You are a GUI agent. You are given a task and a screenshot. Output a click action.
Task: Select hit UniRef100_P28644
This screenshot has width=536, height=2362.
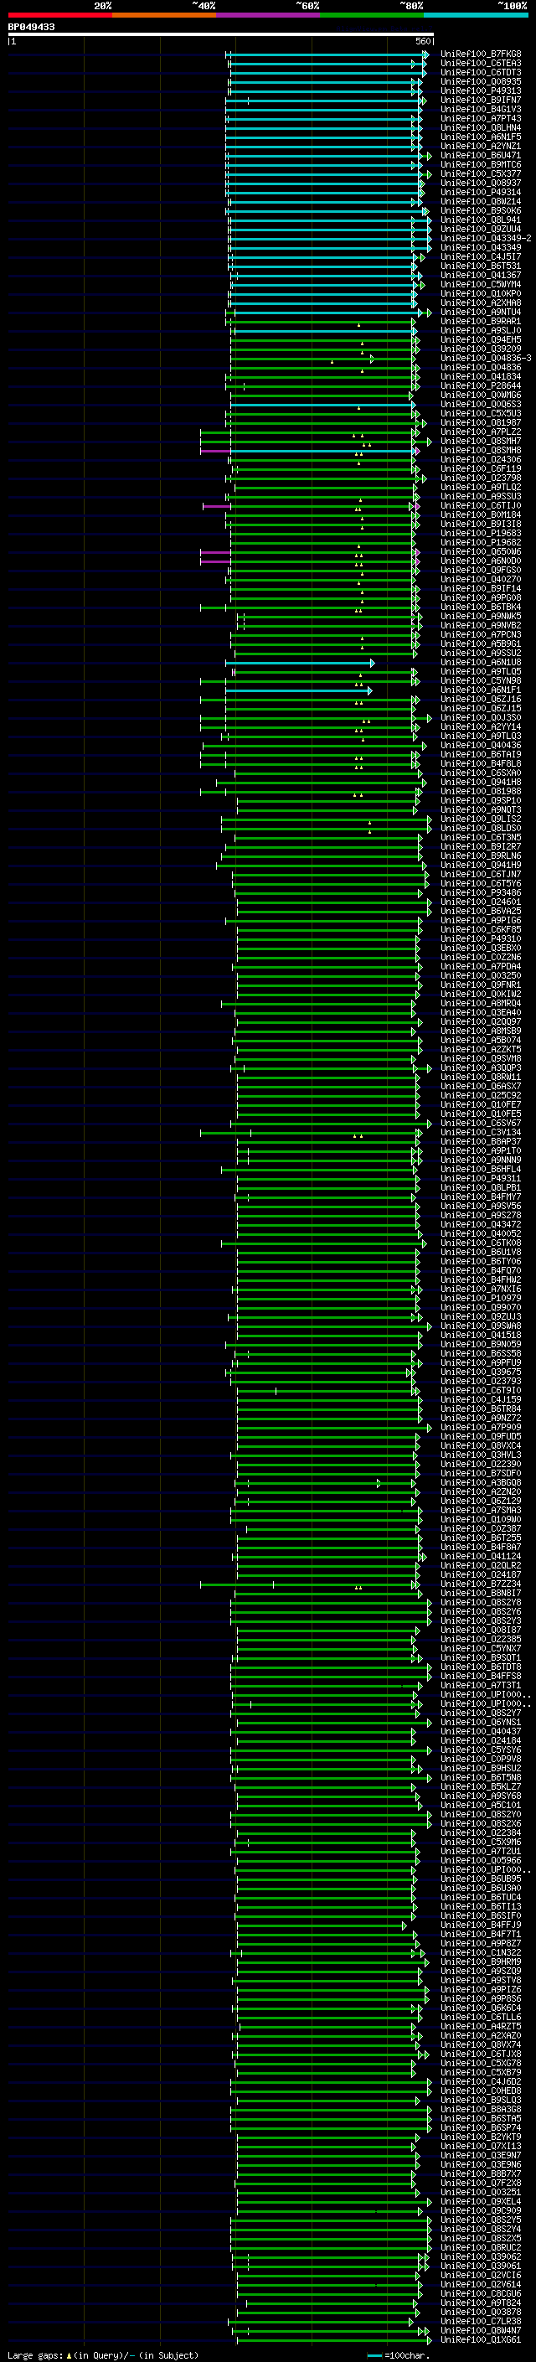click(481, 386)
